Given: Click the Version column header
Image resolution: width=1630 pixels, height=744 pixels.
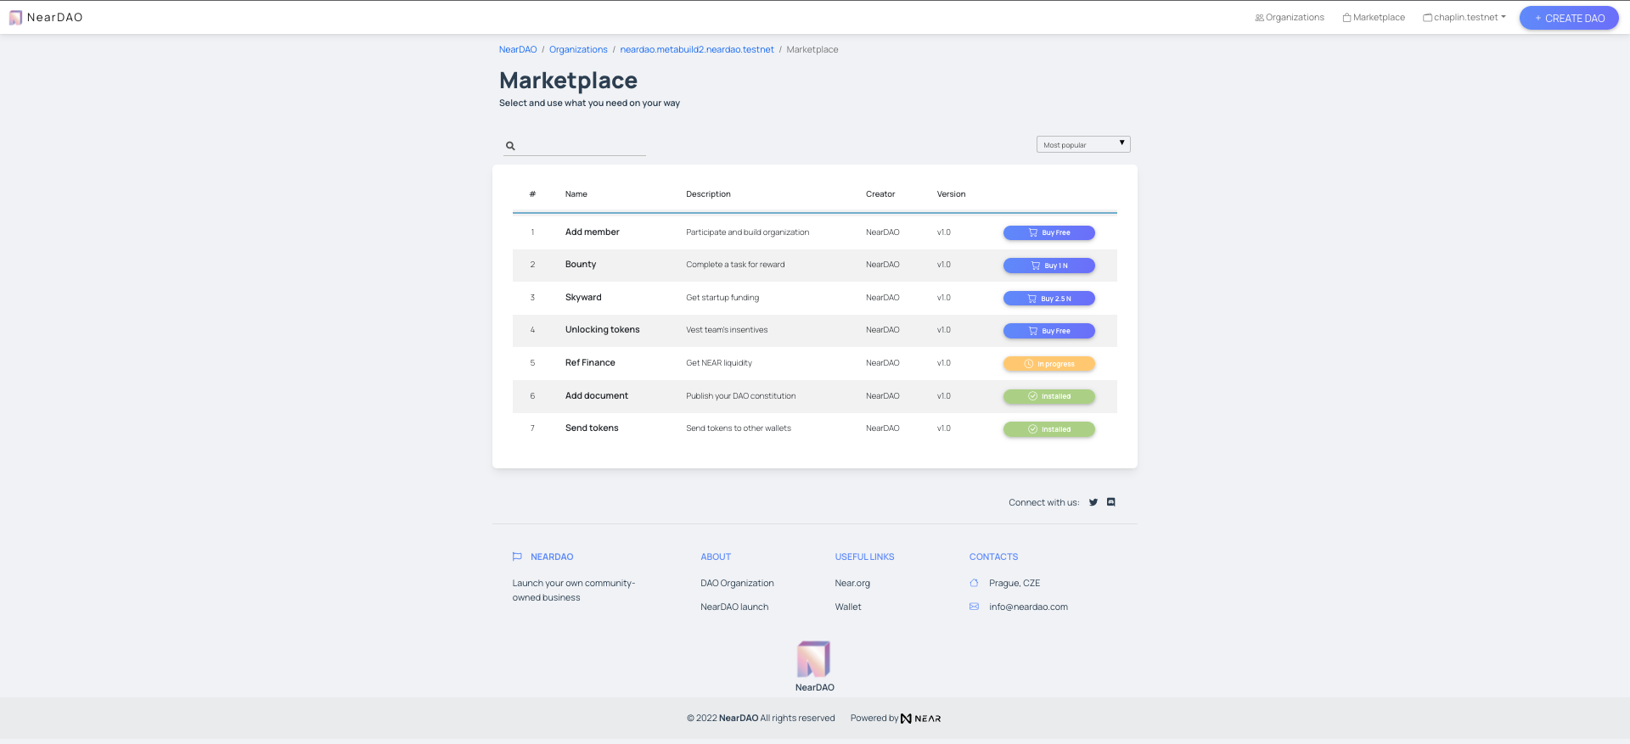Looking at the screenshot, I should point(952,194).
